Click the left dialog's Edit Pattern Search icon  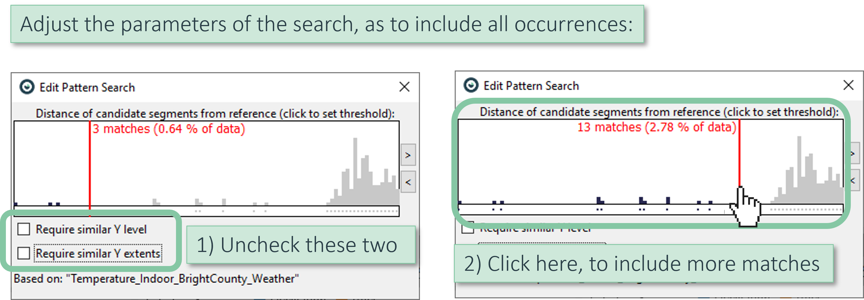[x=27, y=87]
